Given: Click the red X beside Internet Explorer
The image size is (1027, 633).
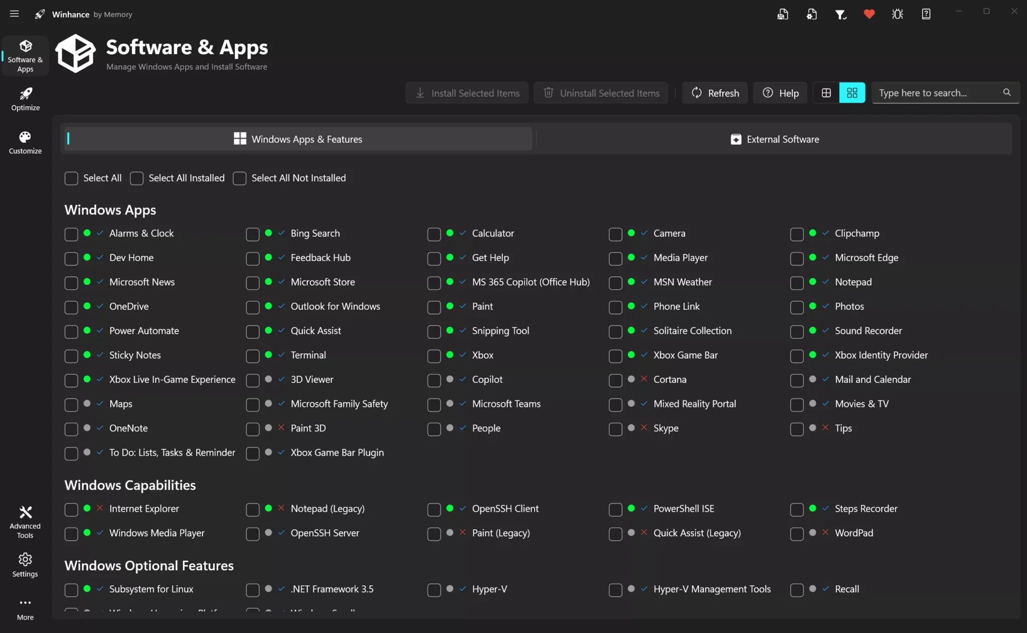Looking at the screenshot, I should (x=100, y=508).
